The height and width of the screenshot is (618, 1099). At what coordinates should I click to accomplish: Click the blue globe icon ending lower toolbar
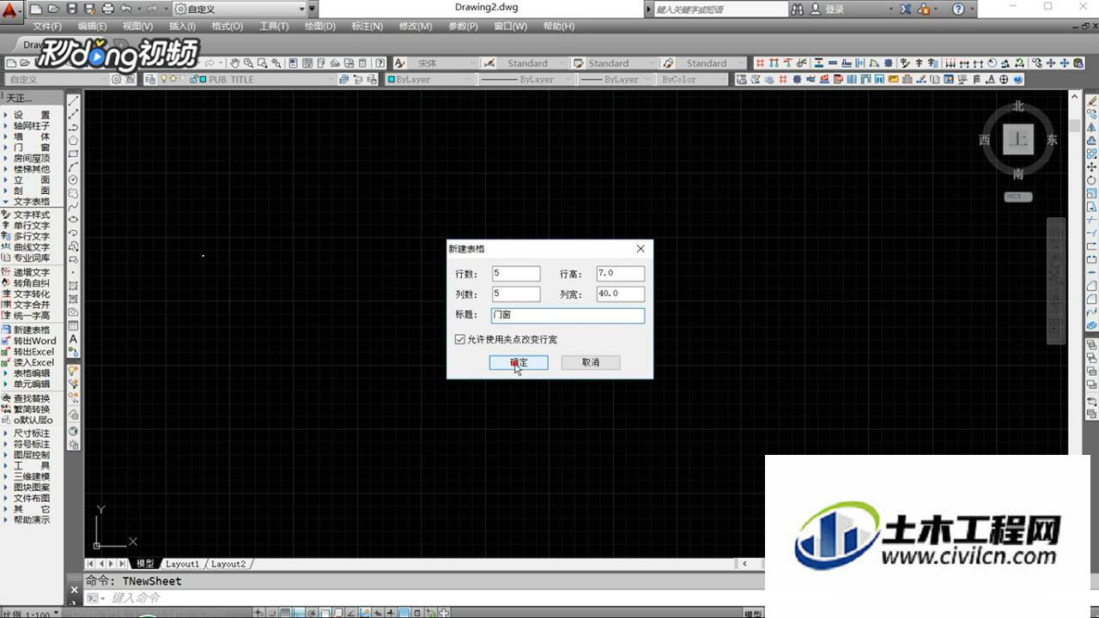pyautogui.click(x=1018, y=79)
